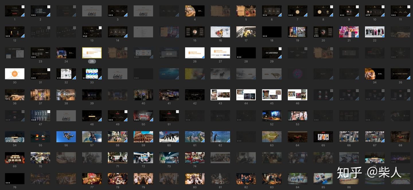
Task: Click the transition marker on slide 59
Action: pyautogui.click(x=151, y=140)
